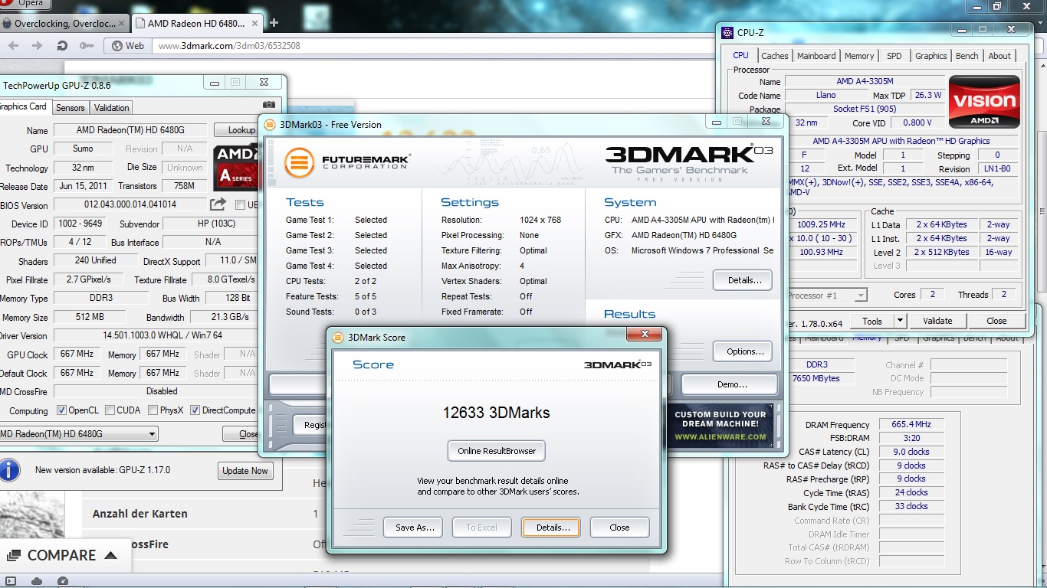Open the Bench tab in CPU-Z
The width and height of the screenshot is (1047, 588).
(x=967, y=56)
